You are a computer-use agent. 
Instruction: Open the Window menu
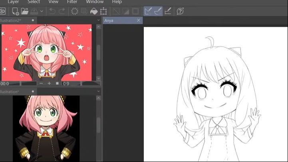[x=95, y=2]
